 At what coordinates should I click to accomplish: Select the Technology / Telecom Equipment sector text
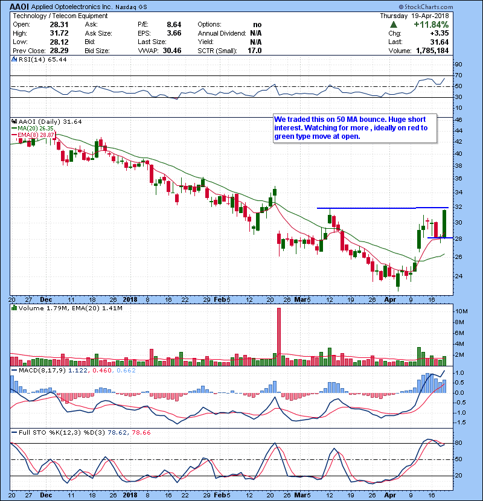(x=60, y=16)
